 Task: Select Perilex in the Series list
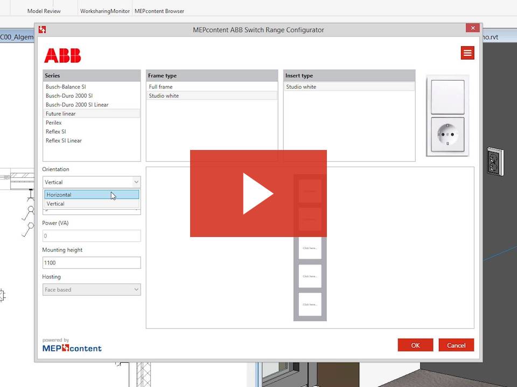pyautogui.click(x=92, y=123)
